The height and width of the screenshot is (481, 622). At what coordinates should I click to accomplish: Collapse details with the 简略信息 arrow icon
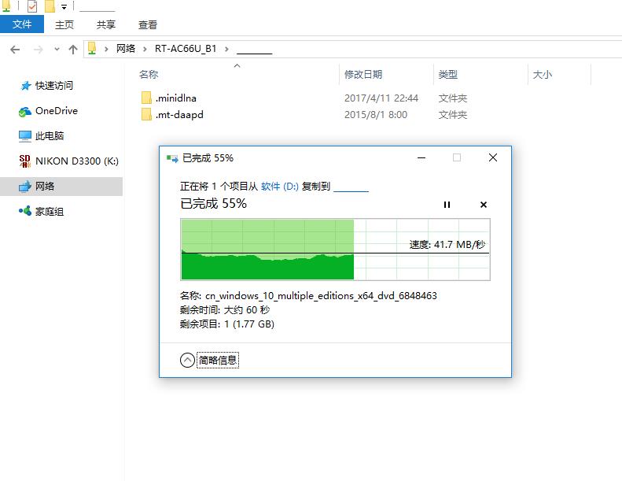pos(187,361)
